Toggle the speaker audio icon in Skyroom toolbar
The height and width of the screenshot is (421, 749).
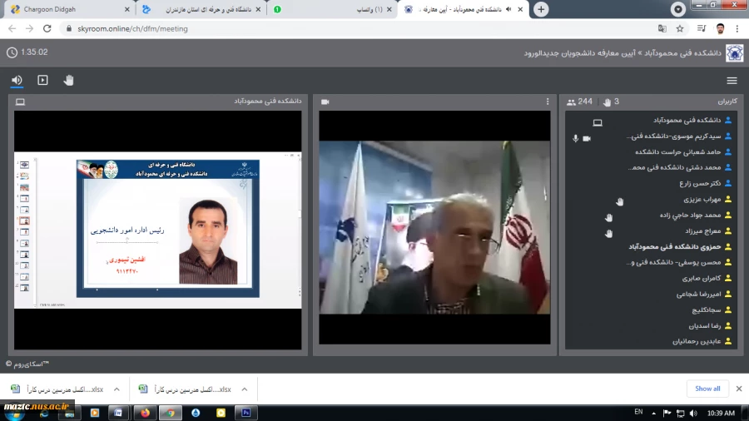[x=17, y=80]
